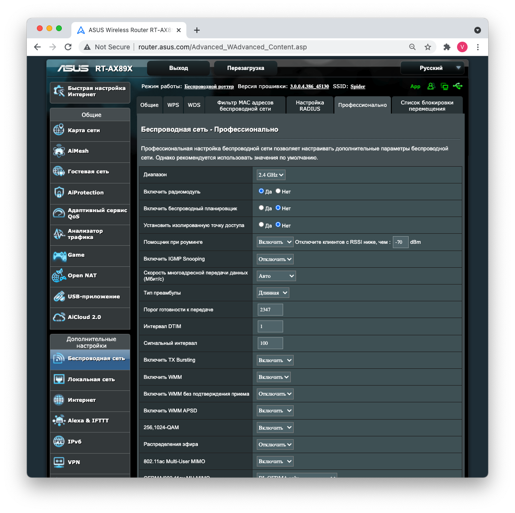The width and height of the screenshot is (515, 513).
Task: Open the AiMesh sidebar icon
Action: pos(59,151)
